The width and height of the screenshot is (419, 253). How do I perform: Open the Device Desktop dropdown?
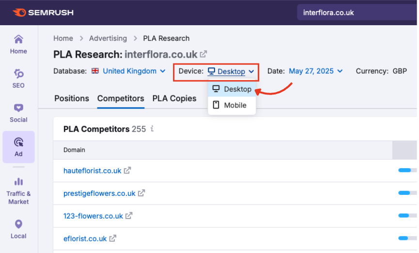pyautogui.click(x=231, y=72)
